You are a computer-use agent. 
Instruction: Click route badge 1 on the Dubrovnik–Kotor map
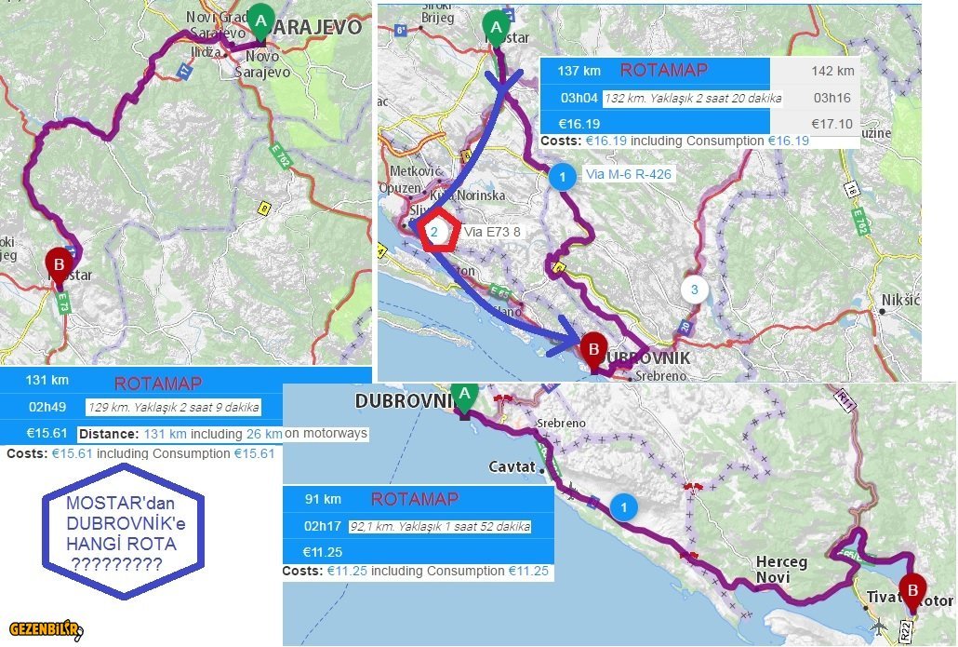(624, 507)
